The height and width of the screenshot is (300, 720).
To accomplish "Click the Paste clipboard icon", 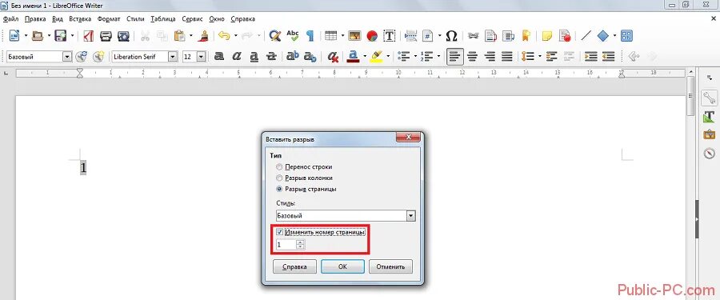I will [179, 35].
